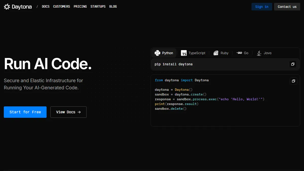Click the 'from daytona import Daytona' line
This screenshot has width=304, height=171.
[x=182, y=80]
